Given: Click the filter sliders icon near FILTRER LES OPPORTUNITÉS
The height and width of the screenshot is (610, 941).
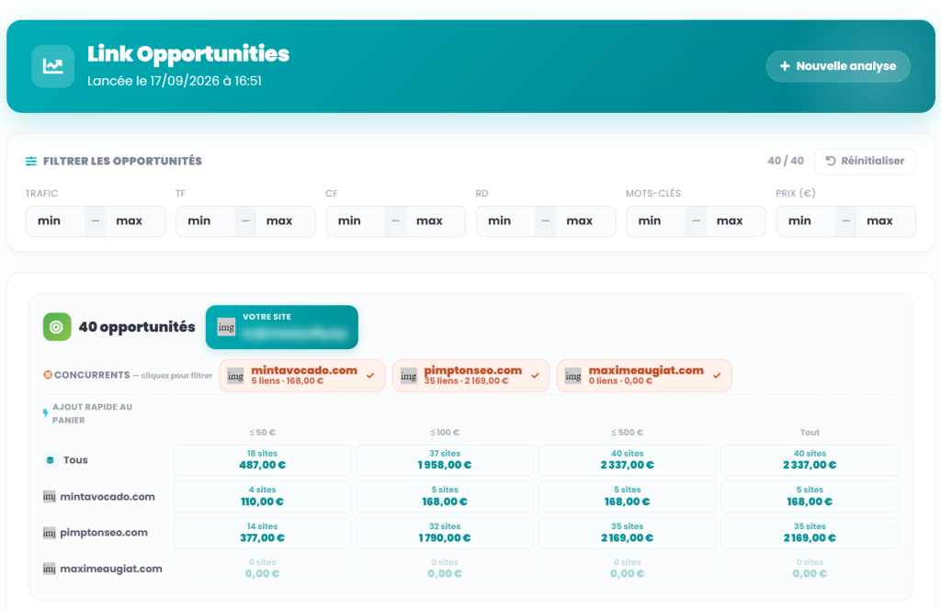Looking at the screenshot, I should tap(31, 161).
